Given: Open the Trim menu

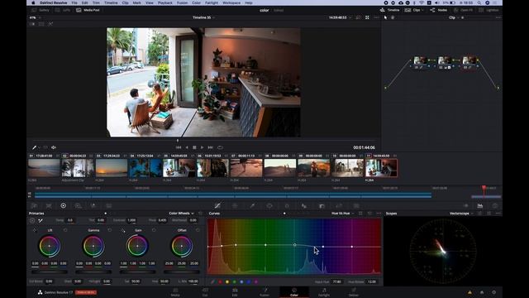Looking at the screenshot, I should (96, 2).
